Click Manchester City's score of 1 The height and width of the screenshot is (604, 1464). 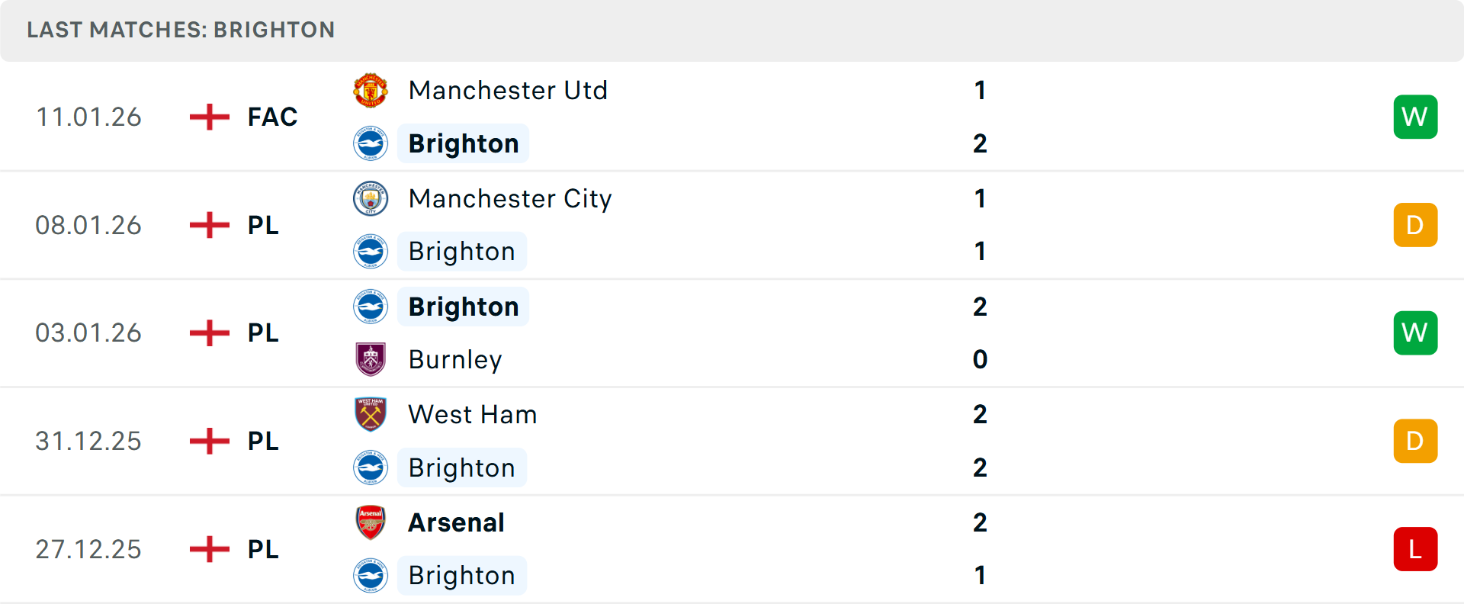(980, 199)
